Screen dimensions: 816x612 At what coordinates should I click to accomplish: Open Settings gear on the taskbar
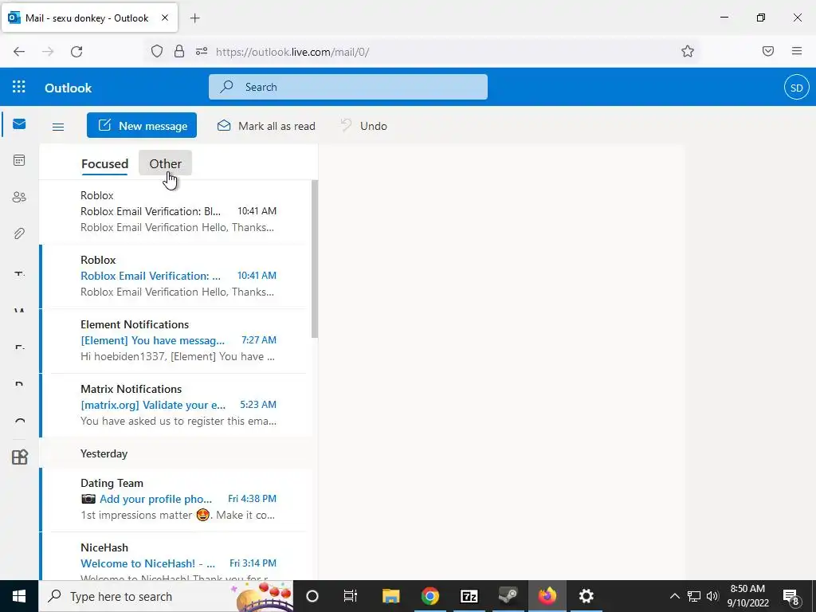(586, 596)
